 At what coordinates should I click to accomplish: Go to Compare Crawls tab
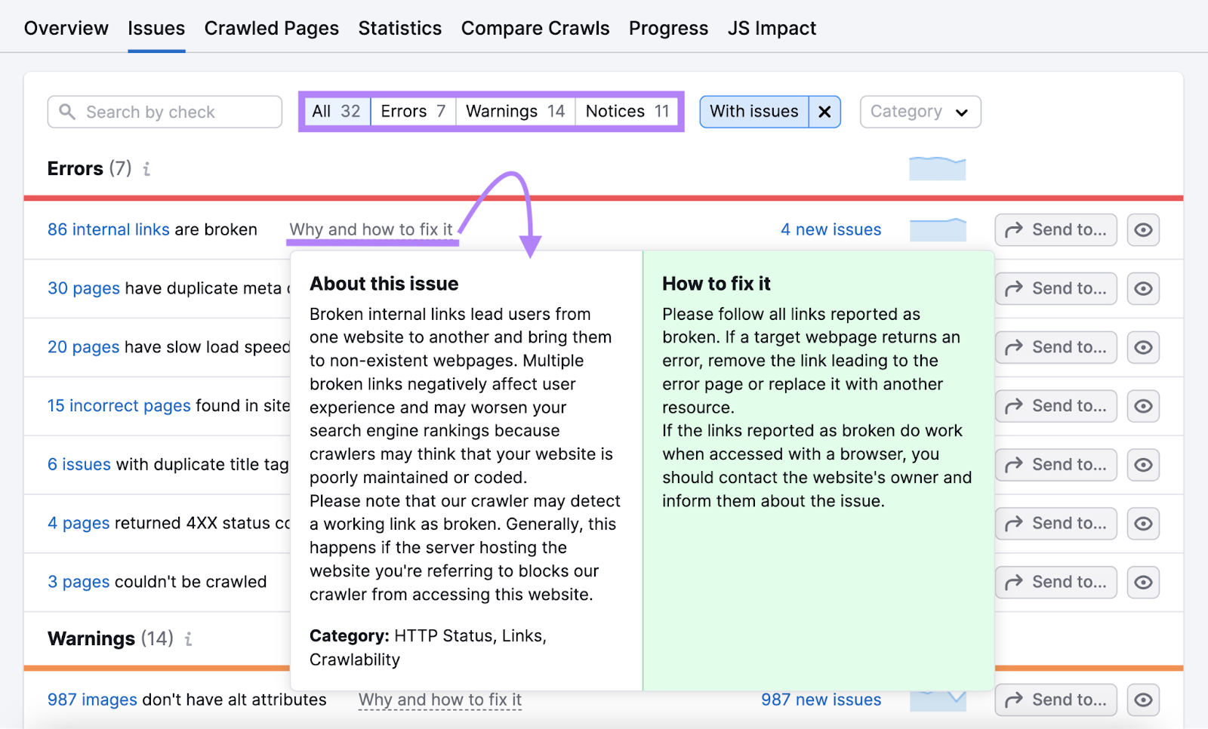[535, 28]
